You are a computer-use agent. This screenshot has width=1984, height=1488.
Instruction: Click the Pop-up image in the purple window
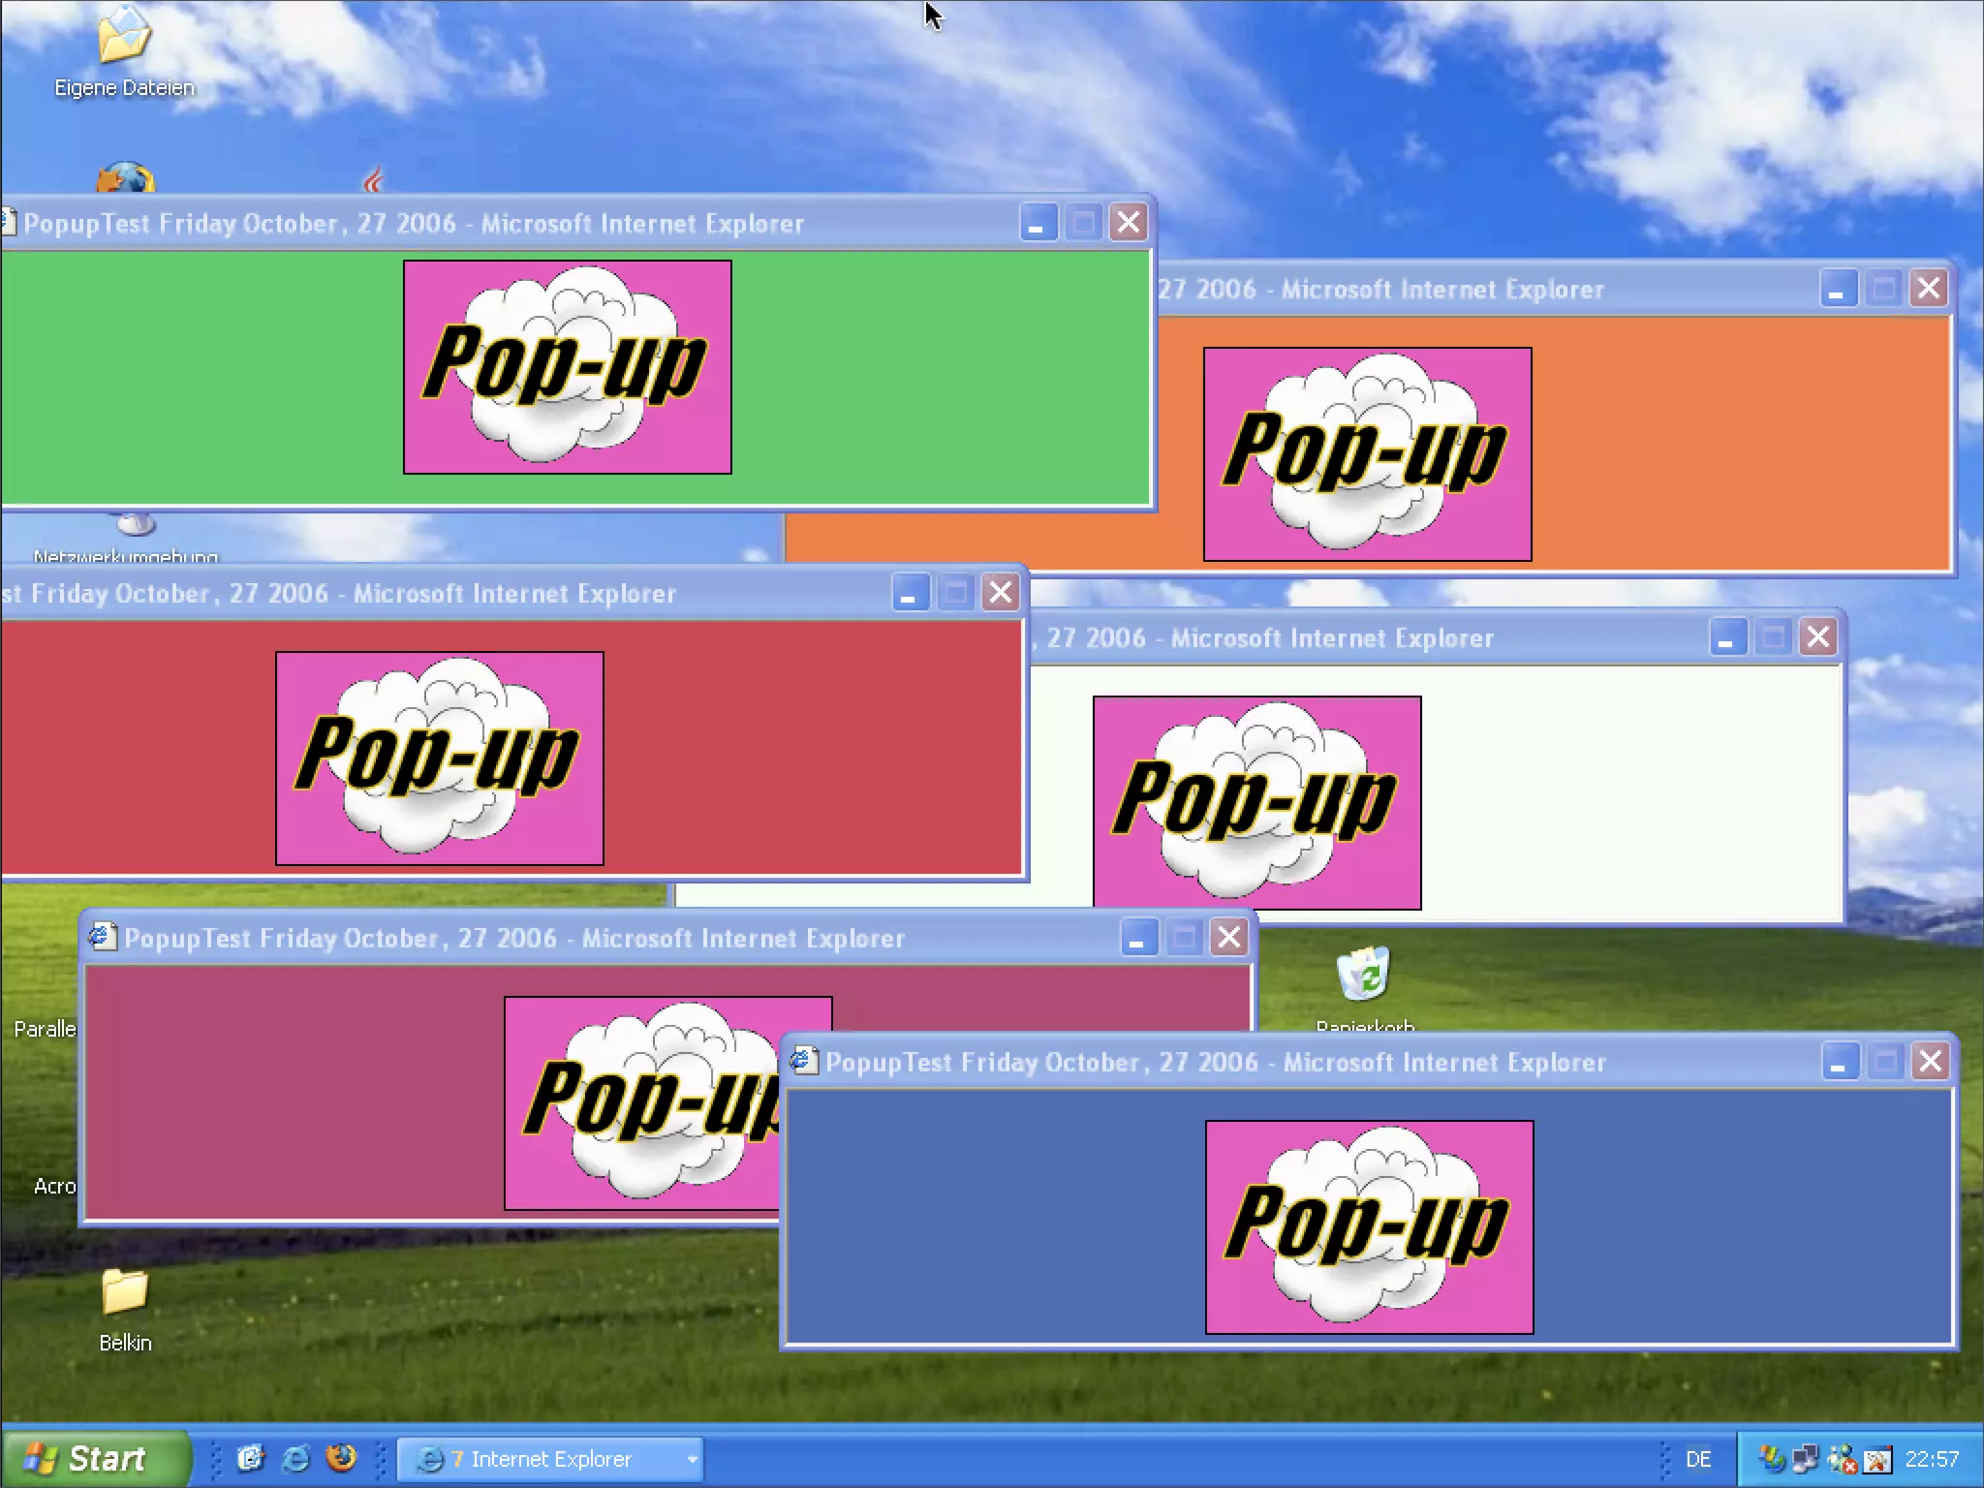click(x=642, y=1103)
